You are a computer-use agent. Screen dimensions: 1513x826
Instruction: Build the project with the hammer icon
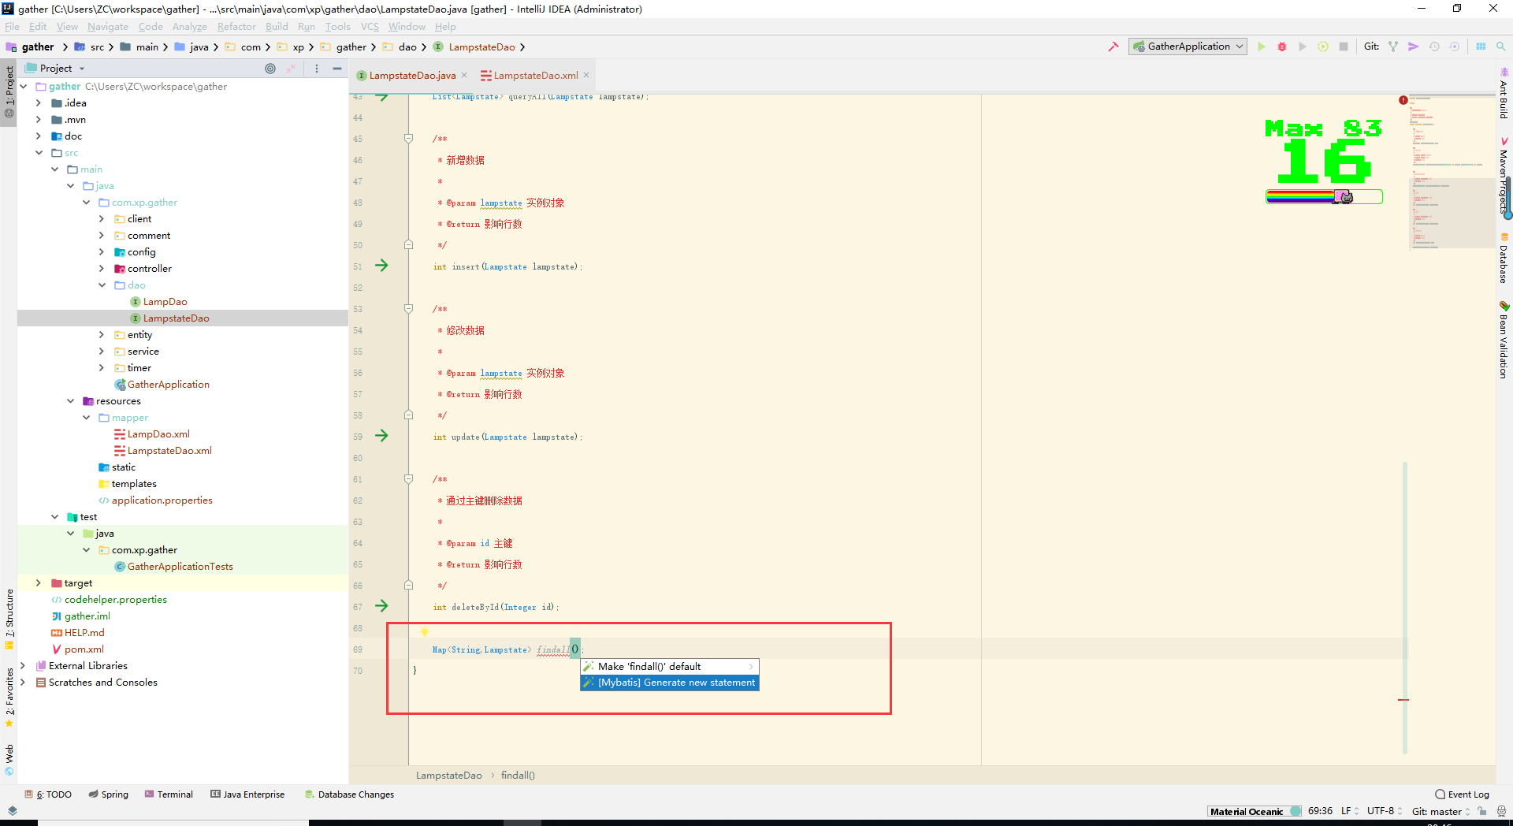click(1113, 47)
